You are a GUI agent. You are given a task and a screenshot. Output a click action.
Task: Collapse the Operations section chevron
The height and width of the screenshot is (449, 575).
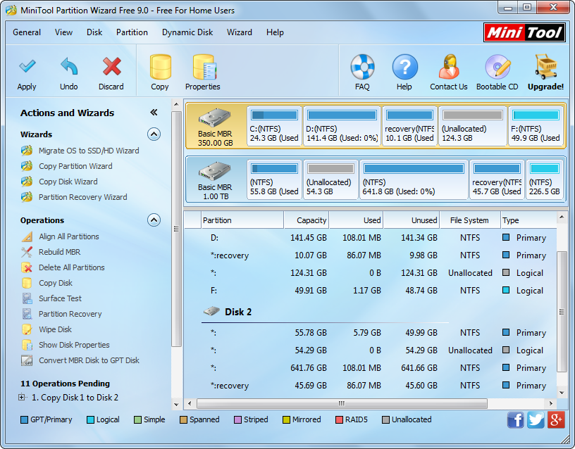tap(154, 220)
